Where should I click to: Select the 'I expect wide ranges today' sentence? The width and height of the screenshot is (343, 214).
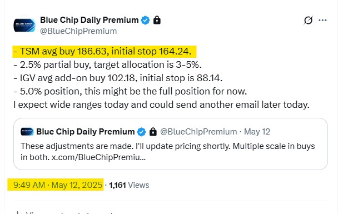(x=161, y=105)
